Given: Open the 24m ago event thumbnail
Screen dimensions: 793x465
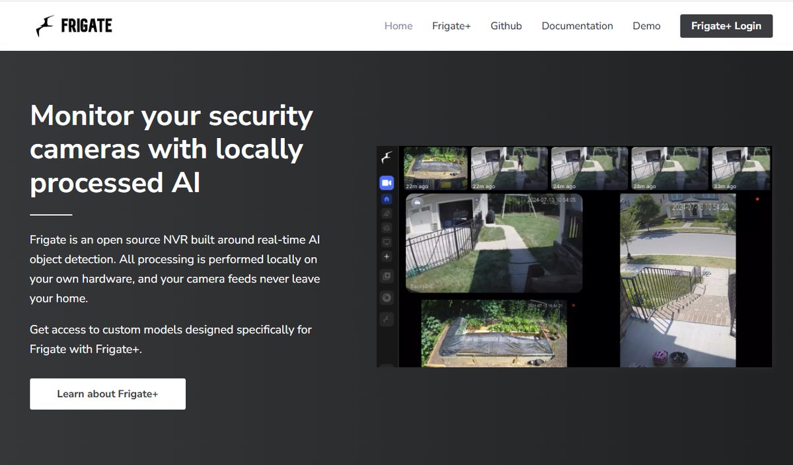Looking at the screenshot, I should tap(589, 168).
